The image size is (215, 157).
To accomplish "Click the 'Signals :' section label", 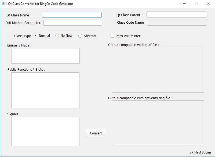I will tap(13, 114).
